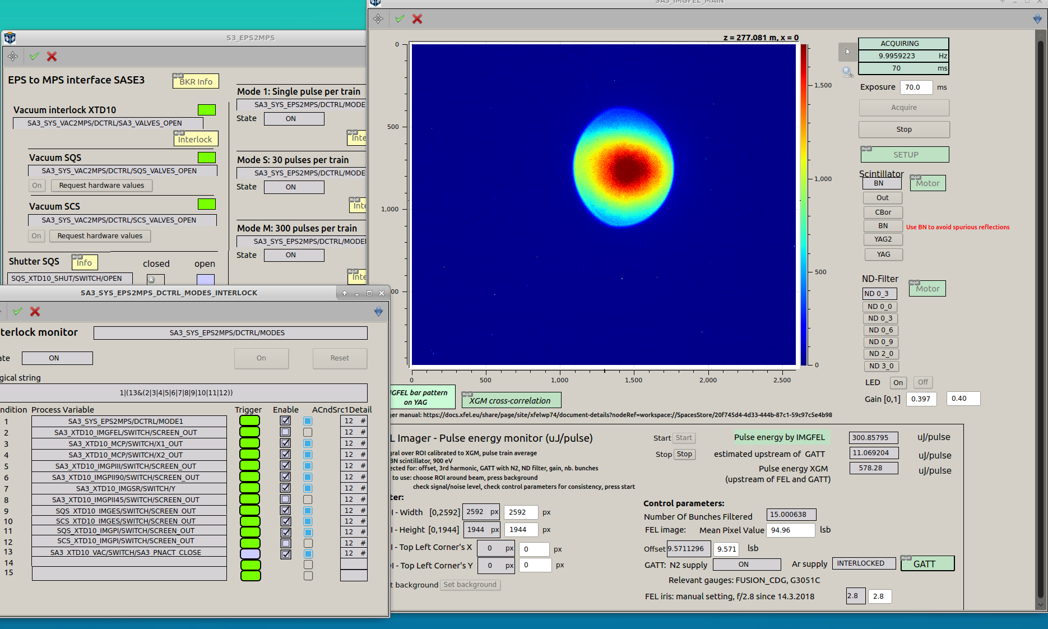Click the red X in interlock monitor toolbar
The image size is (1048, 629).
tap(35, 311)
